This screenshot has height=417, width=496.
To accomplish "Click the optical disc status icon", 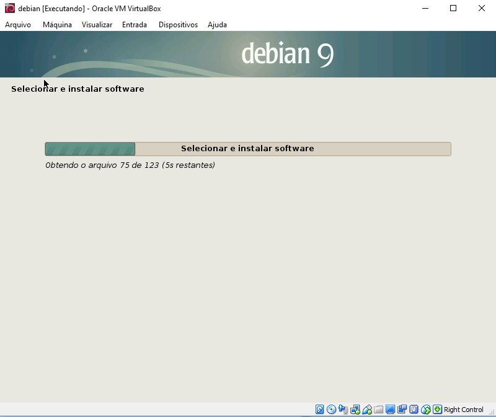I will [331, 410].
